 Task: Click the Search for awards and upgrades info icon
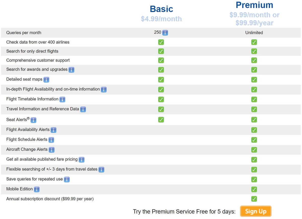(x=71, y=70)
